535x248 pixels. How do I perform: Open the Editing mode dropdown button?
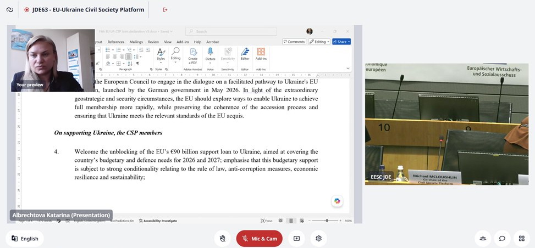pos(319,42)
